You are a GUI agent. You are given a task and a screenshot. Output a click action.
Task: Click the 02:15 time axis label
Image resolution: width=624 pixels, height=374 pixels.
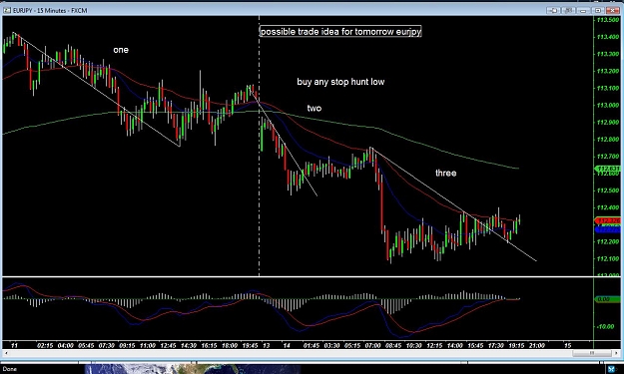(45, 345)
